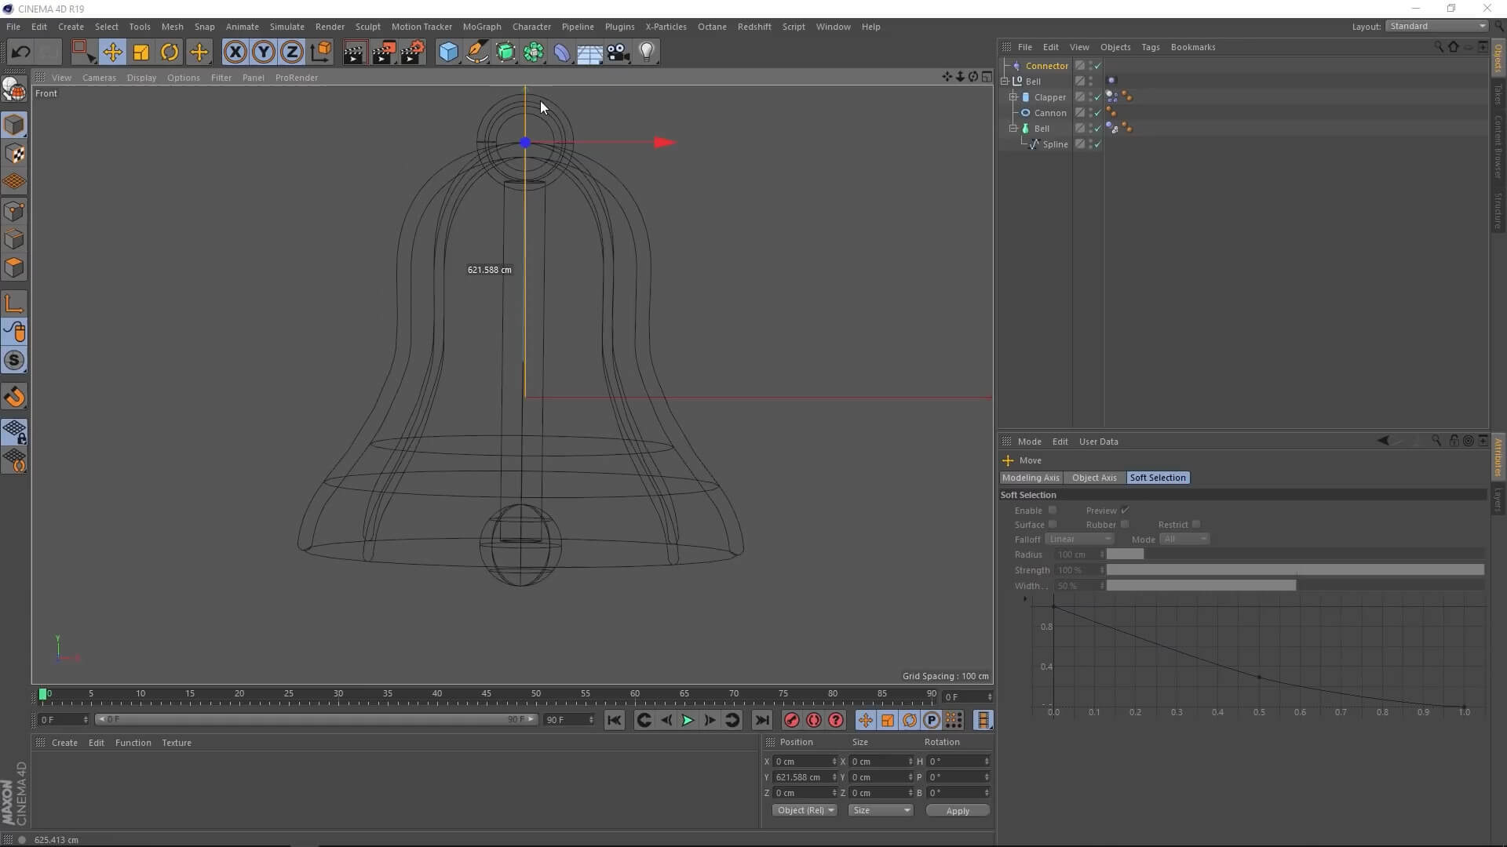The image size is (1507, 847).
Task: Enable the Soft Selection checkbox
Action: [1053, 511]
